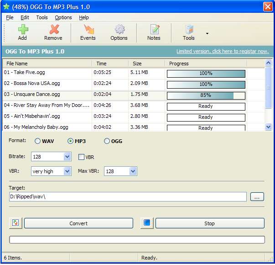275x265 pixels.
Task: Enable the VBR checkbox
Action: coord(81,157)
